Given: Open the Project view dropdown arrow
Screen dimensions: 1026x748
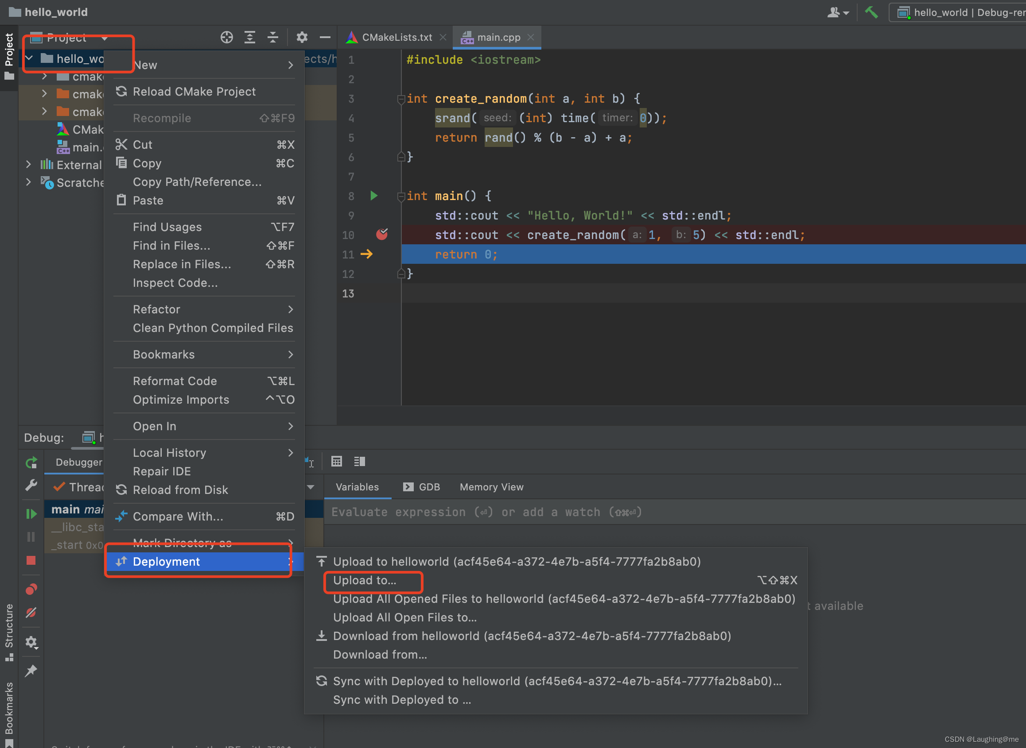Looking at the screenshot, I should click(x=105, y=38).
